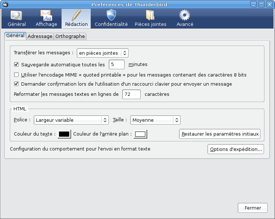This screenshot has height=219, width=275.
Task: Toggle Demander confirmation raccourci clavier checkbox
Action: coord(16,84)
